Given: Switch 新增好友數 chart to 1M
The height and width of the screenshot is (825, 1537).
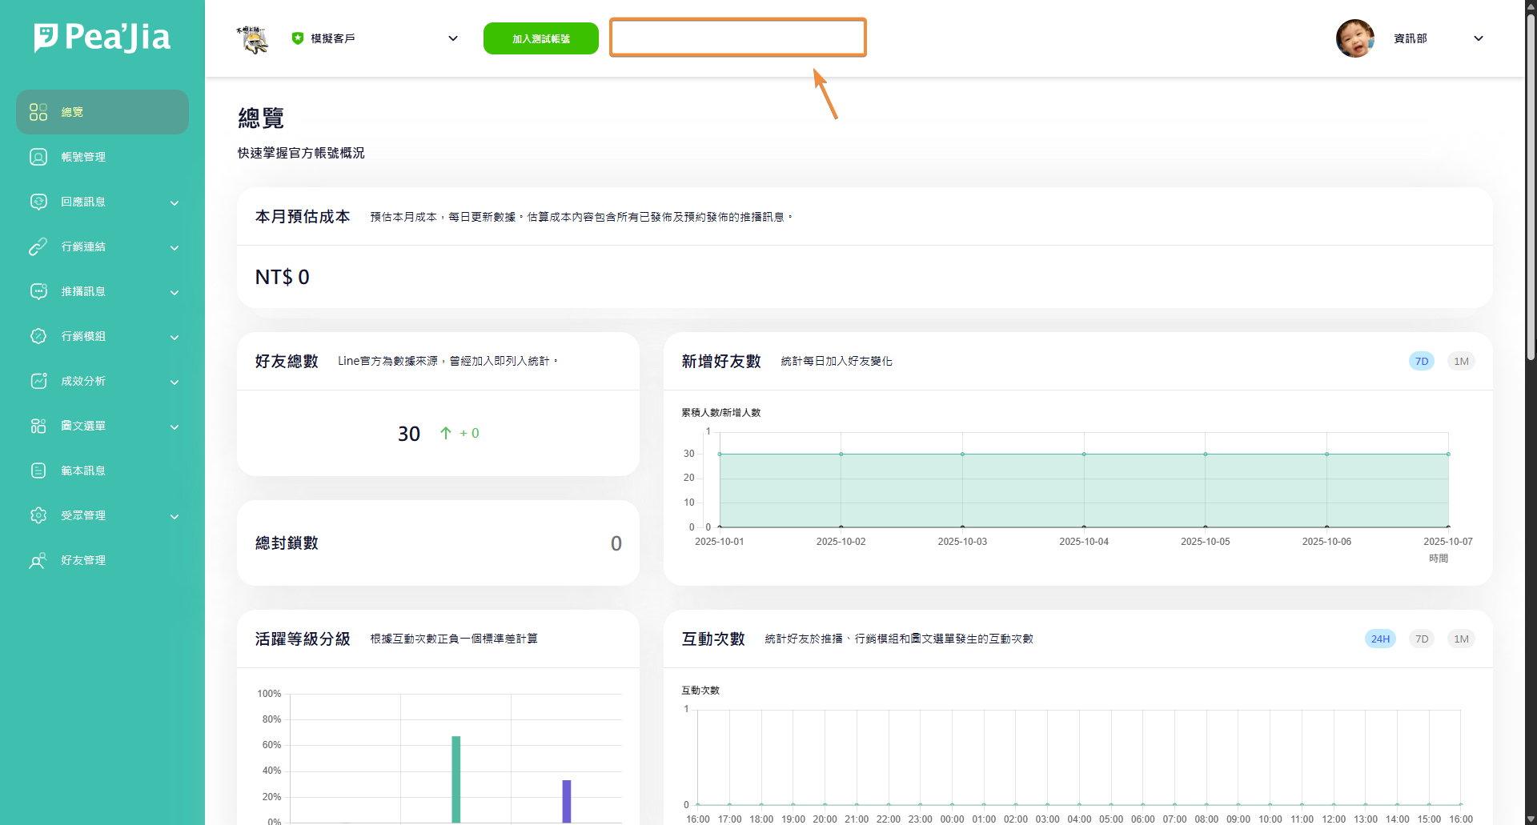Looking at the screenshot, I should click(1461, 362).
